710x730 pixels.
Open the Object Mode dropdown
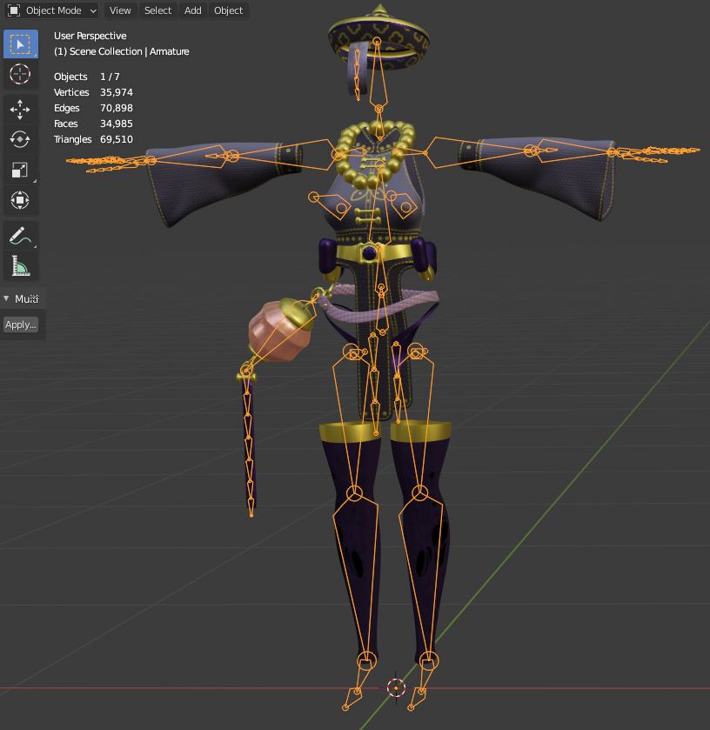[x=51, y=10]
